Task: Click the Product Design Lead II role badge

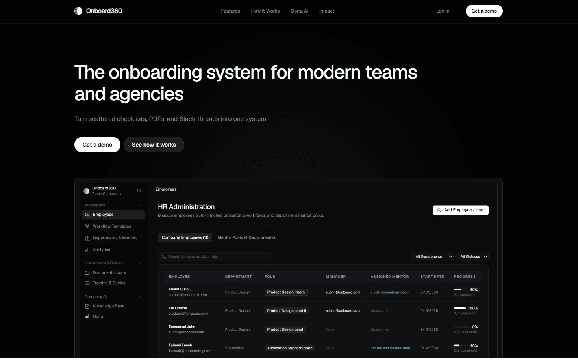Action: pyautogui.click(x=286, y=311)
